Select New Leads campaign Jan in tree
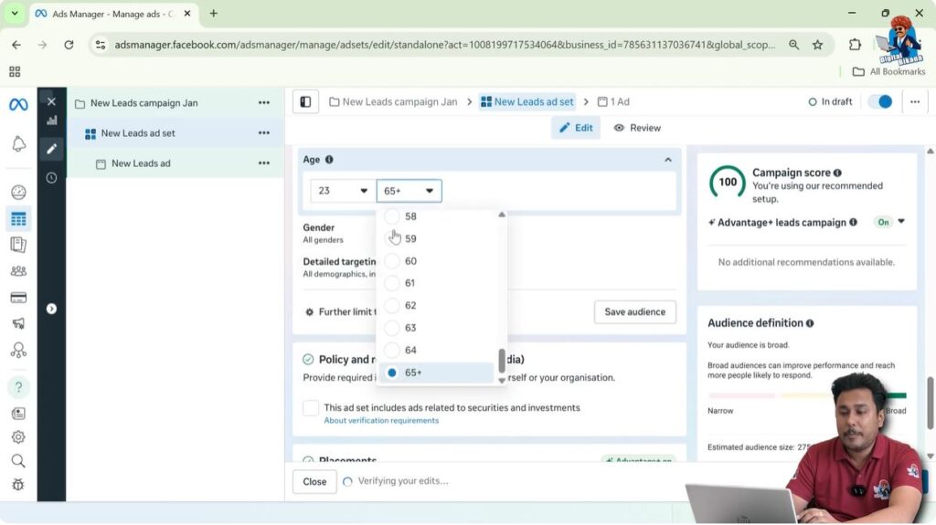Screen dimensions: 936x525 pos(144,103)
